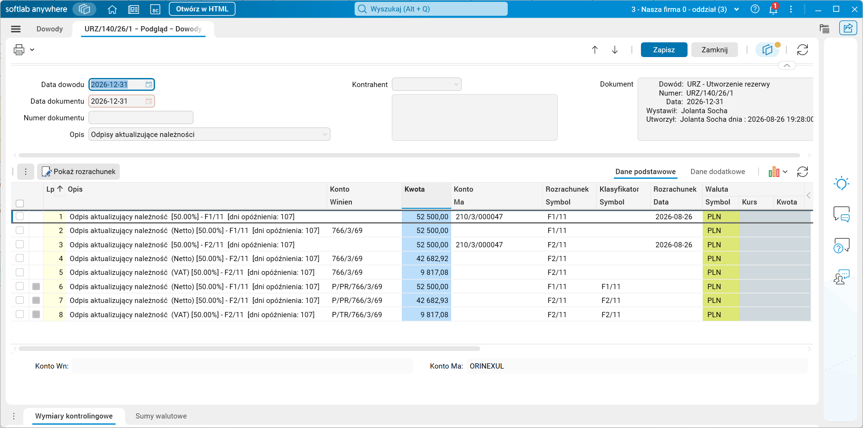Go to previous record with up arrow
The height and width of the screenshot is (428, 863).
pyautogui.click(x=595, y=50)
